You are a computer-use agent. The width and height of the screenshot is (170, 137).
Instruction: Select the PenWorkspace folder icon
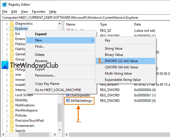12,110
